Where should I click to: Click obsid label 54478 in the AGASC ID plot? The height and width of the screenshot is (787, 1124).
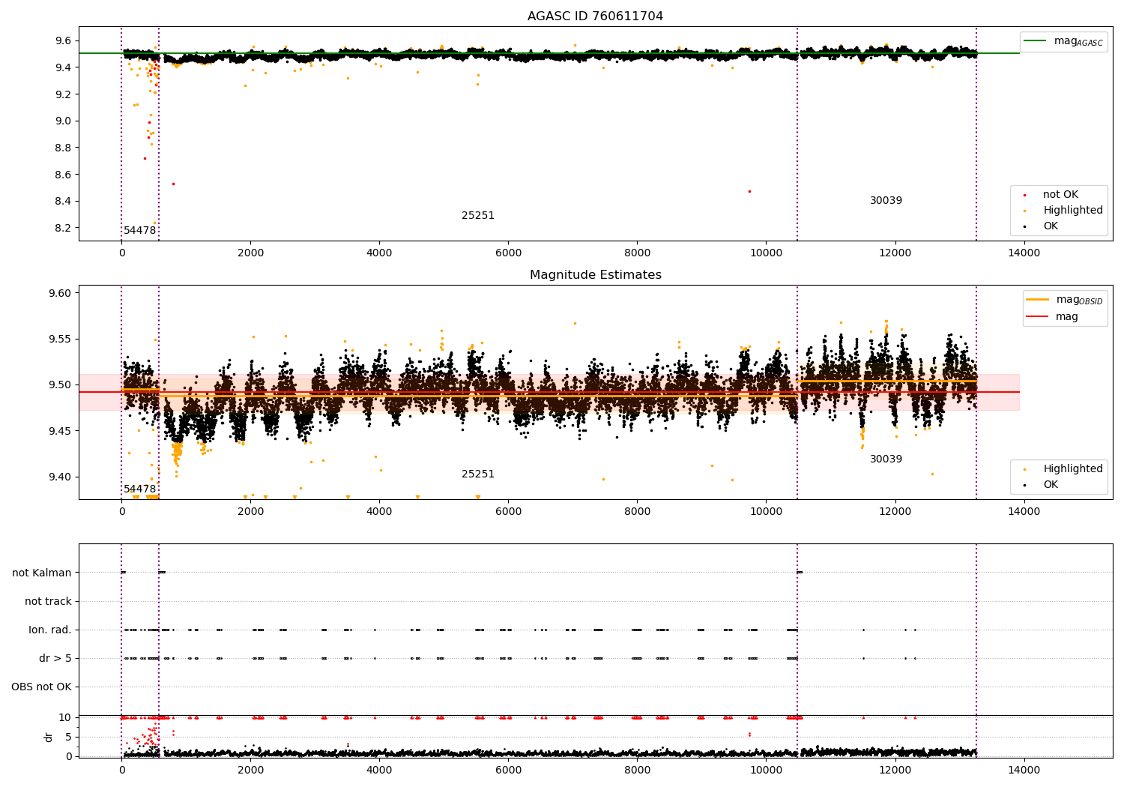[x=140, y=231]
